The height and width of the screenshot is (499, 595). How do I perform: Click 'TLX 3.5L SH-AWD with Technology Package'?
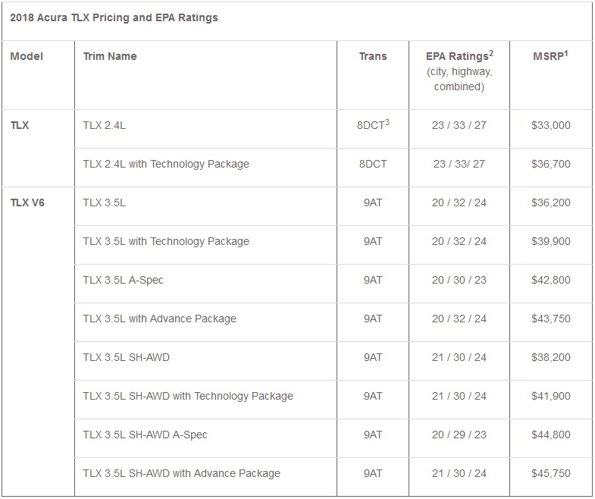188,396
